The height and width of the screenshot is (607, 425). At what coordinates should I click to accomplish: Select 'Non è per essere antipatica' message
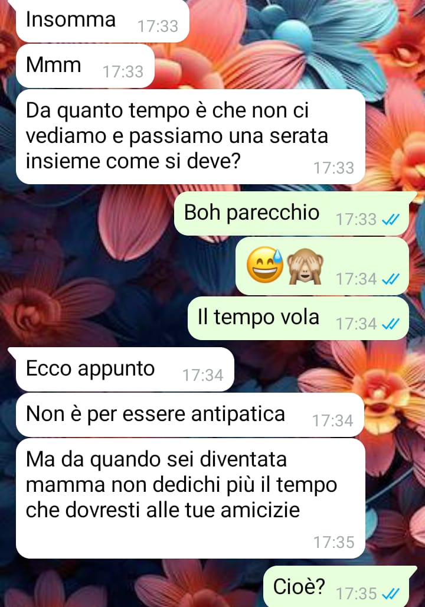[x=189, y=415]
